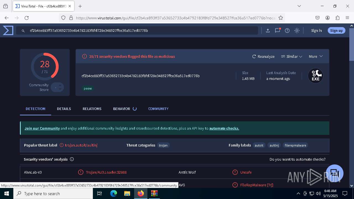Expand the list all tabs chevron
This screenshot has width=354, height=199.
click(299, 6)
